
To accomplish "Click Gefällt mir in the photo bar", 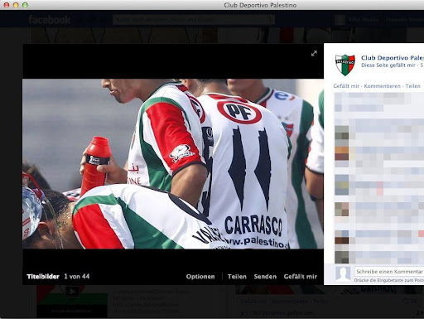I will pyautogui.click(x=301, y=277).
